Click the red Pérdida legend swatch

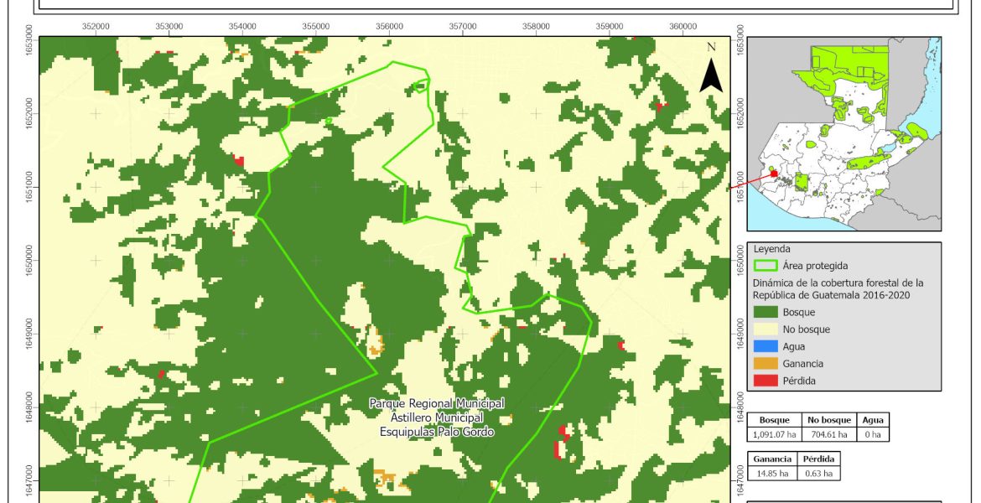(765, 381)
